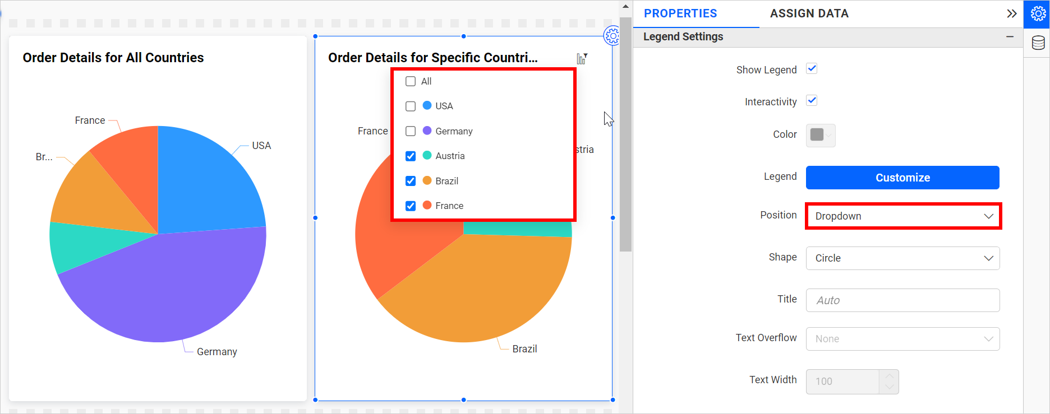Open the legend Color swatch picker
Viewport: 1050px width, 414px height.
pyautogui.click(x=821, y=135)
